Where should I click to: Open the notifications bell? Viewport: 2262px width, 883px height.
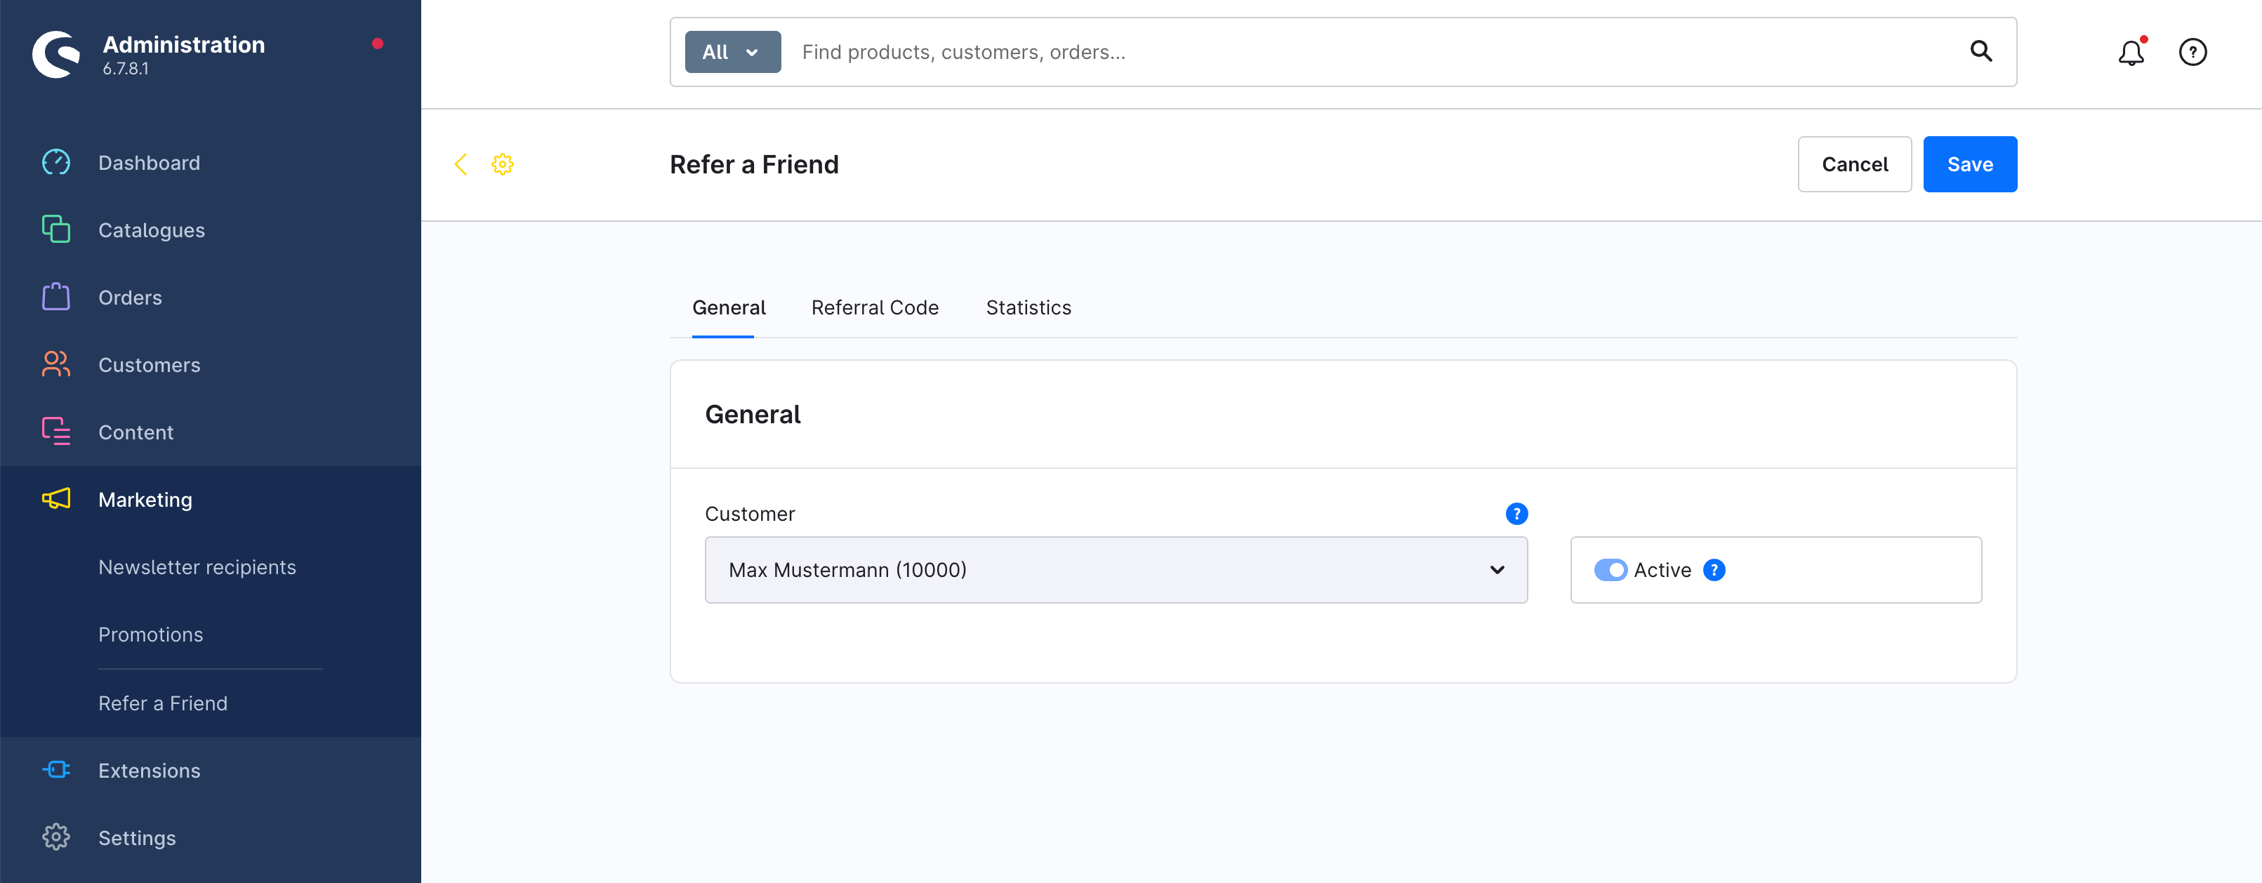(2131, 53)
